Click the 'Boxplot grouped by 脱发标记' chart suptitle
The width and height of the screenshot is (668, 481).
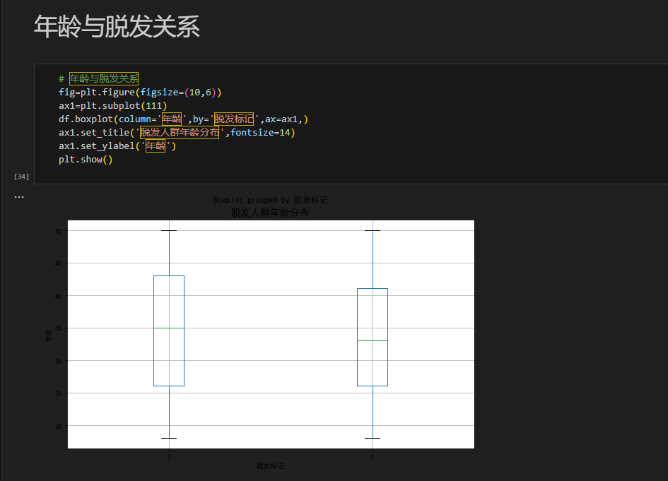pos(270,200)
